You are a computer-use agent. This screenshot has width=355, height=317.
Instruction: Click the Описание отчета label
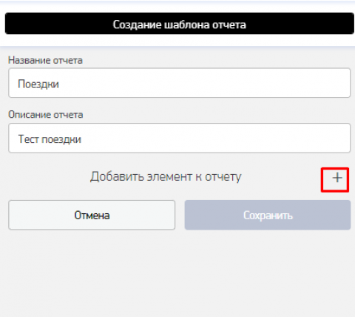click(46, 115)
